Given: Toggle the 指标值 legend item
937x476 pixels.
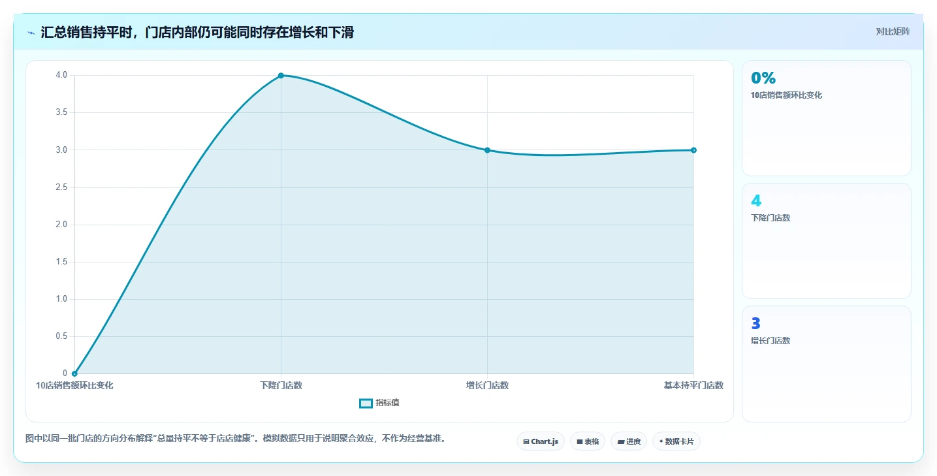Looking at the screenshot, I should click(379, 403).
